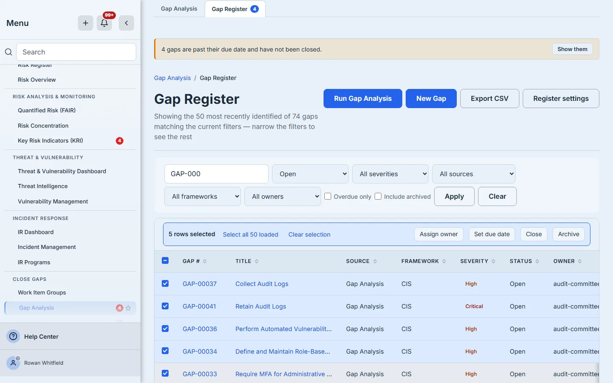Image resolution: width=613 pixels, height=383 pixels.
Task: Toggle Include archived checkbox
Action: click(x=378, y=196)
